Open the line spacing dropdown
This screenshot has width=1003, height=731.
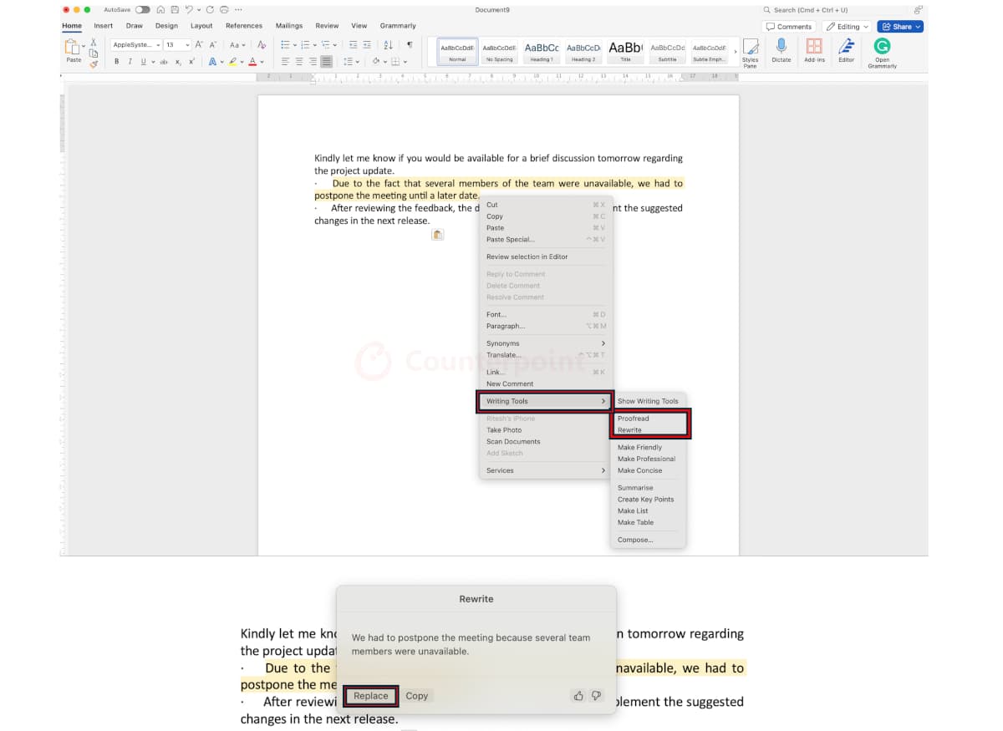point(358,62)
